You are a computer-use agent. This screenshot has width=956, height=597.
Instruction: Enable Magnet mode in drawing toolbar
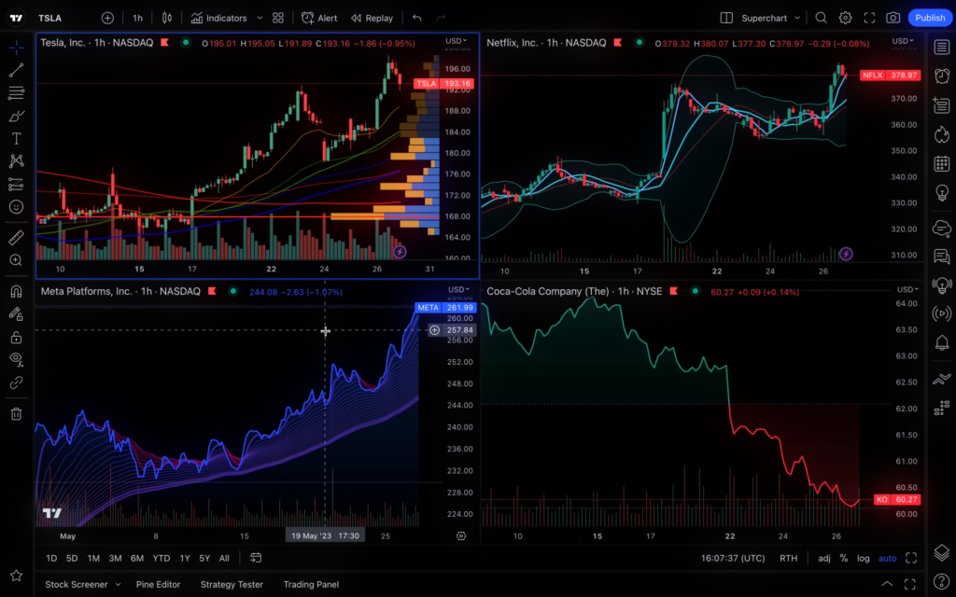pyautogui.click(x=16, y=292)
